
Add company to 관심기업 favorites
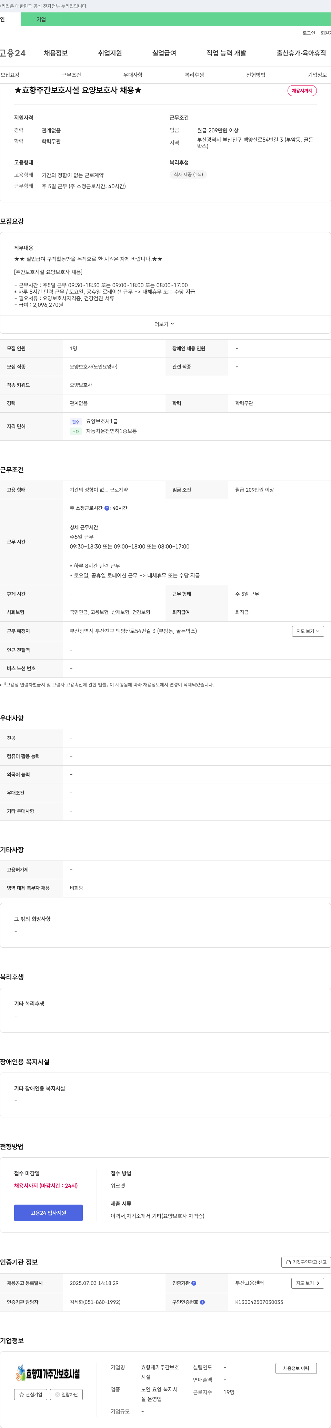pyautogui.click(x=30, y=1395)
